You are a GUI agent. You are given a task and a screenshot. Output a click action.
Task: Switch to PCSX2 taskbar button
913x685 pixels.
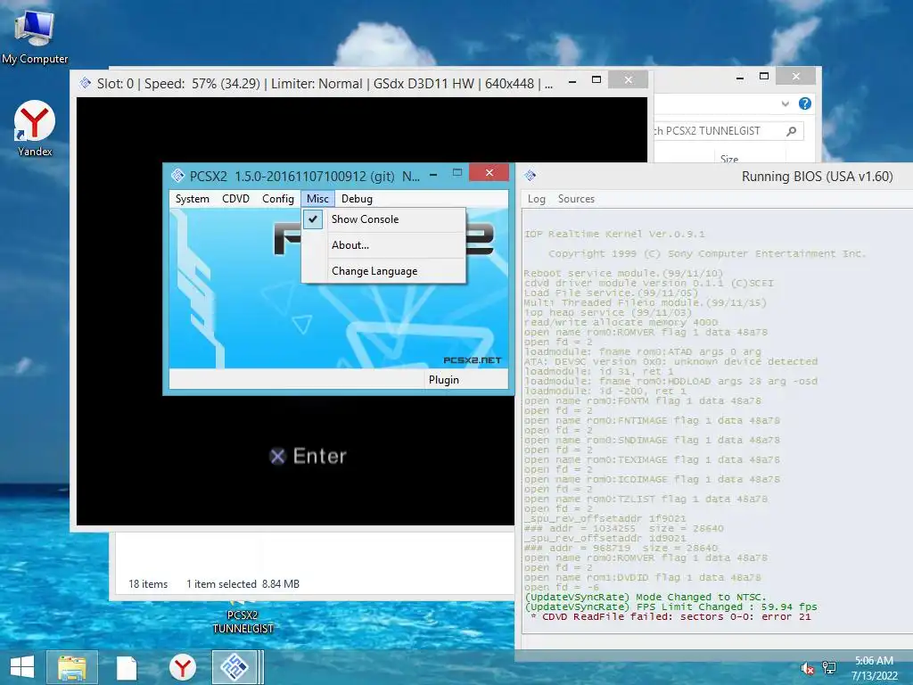click(234, 667)
